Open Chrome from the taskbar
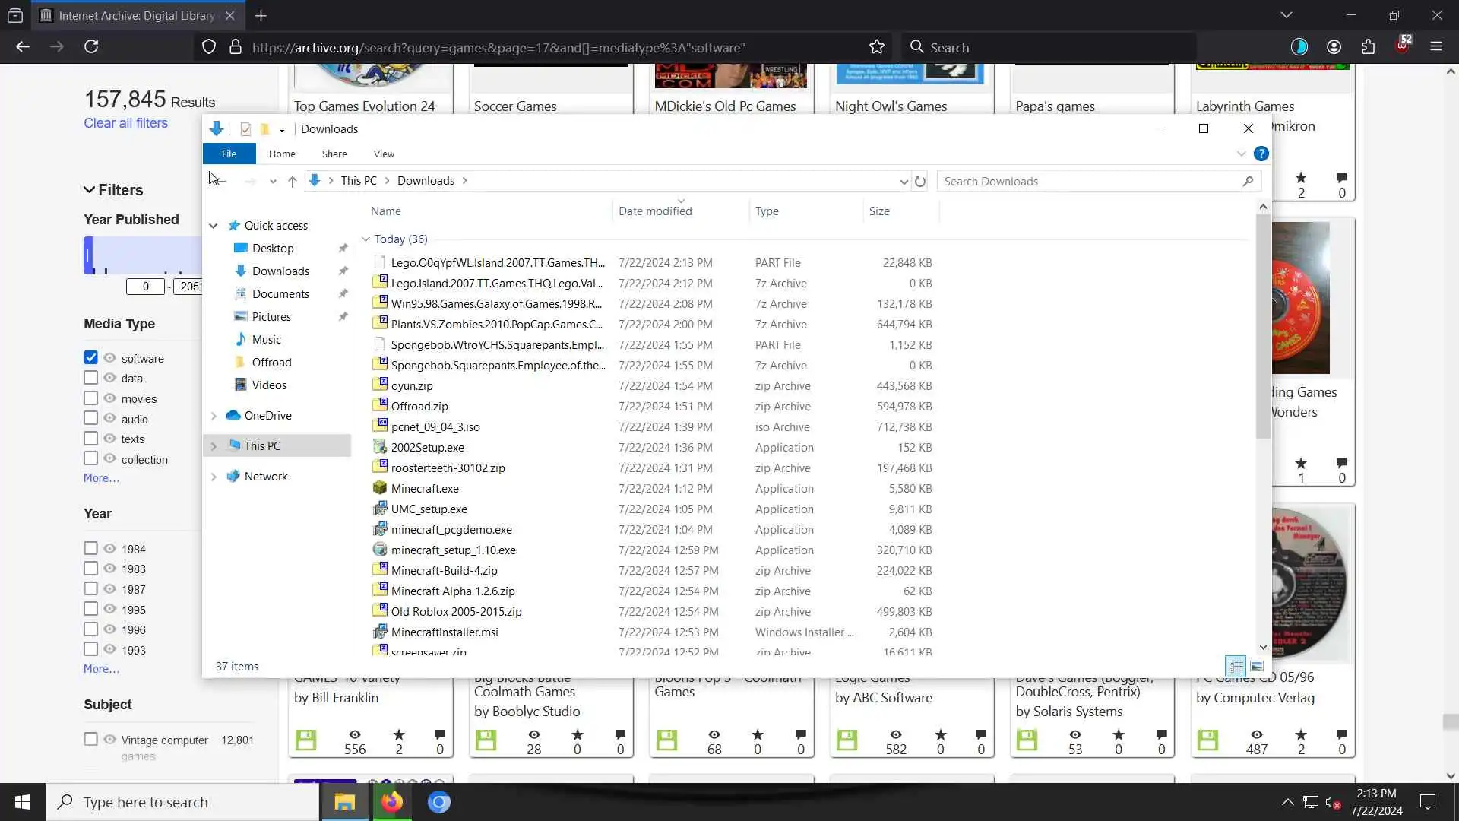Screen dimensions: 1459x821 click(x=438, y=802)
